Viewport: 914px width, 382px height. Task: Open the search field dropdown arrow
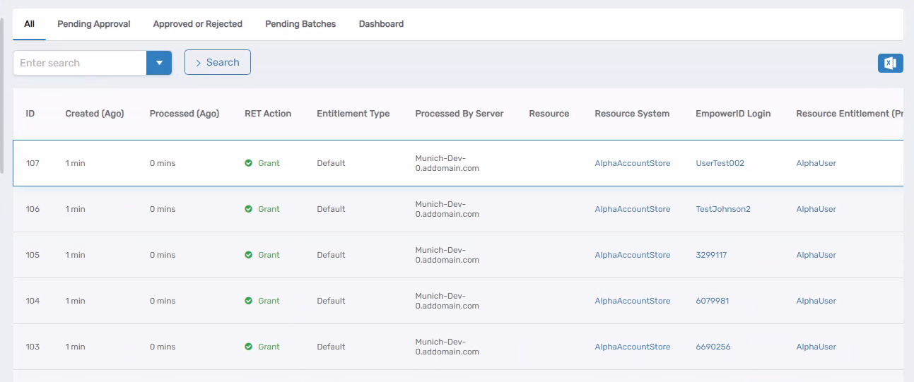tap(159, 63)
